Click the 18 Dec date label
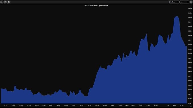This screenshot has width=193, height=108. (156, 105)
